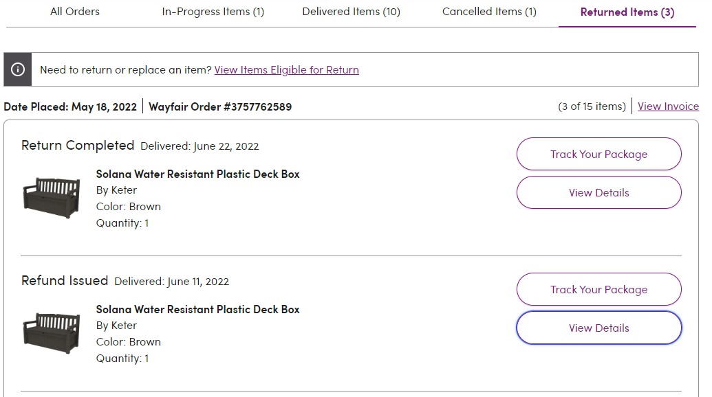Click the Date Placed May 18, 2022 label
Image resolution: width=712 pixels, height=397 pixels.
coord(70,106)
